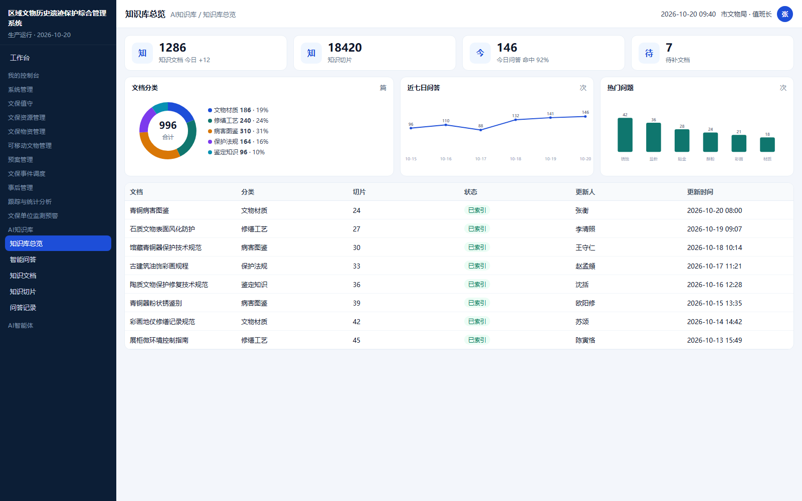Open document row 展柜微环境控制指南
802x501 pixels.
coord(459,340)
